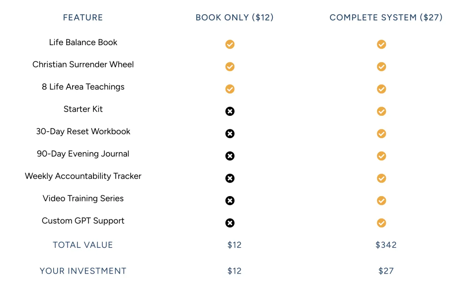Click the $27 investment price for Complete System

pos(386,271)
